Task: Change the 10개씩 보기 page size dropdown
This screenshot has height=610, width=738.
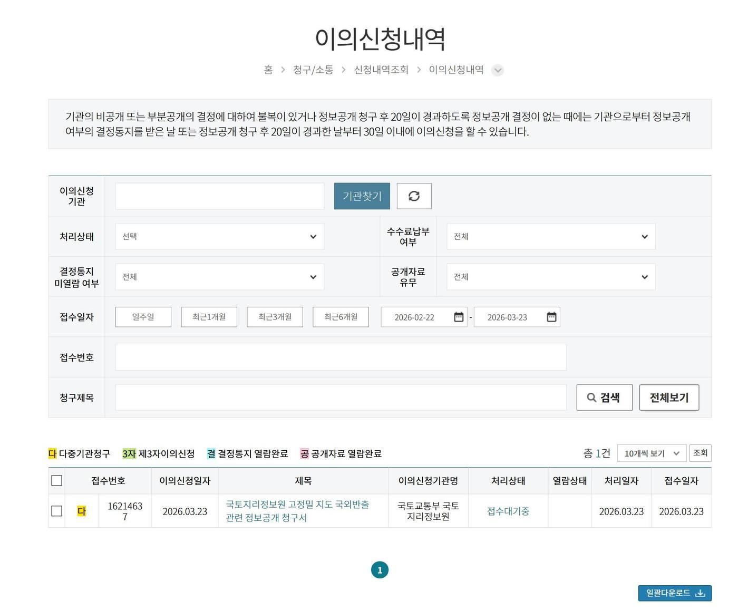Action: (x=650, y=453)
